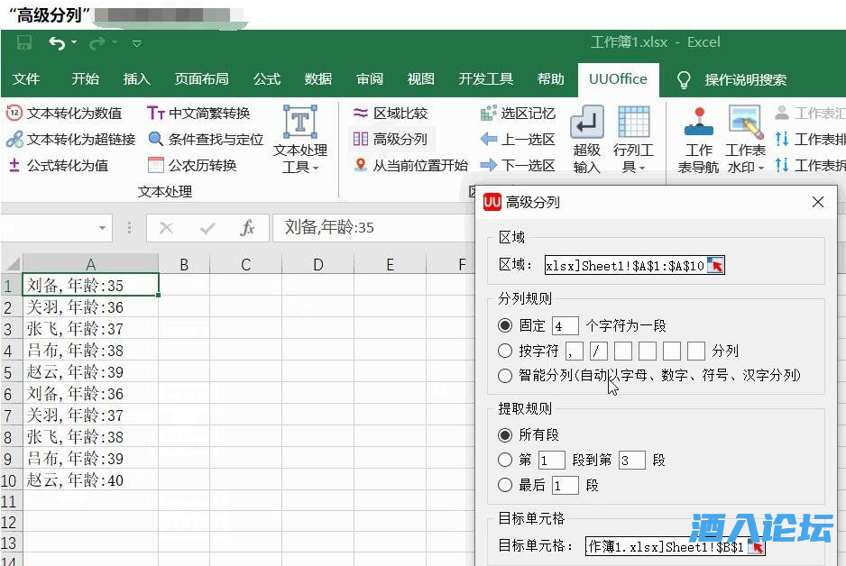Click the range picker icon for 区域

coord(715,265)
